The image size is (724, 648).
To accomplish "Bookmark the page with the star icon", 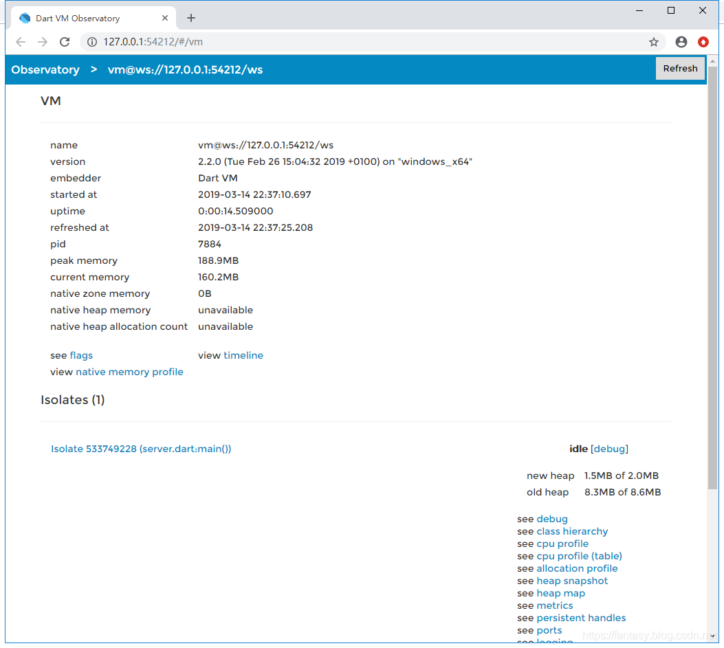I will point(653,42).
